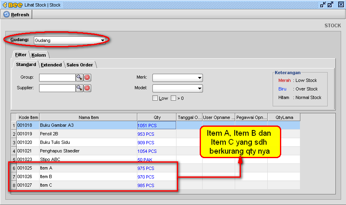346x205 pixels.
Task: Clear Supplier field with red X icon
Action: 87,88
